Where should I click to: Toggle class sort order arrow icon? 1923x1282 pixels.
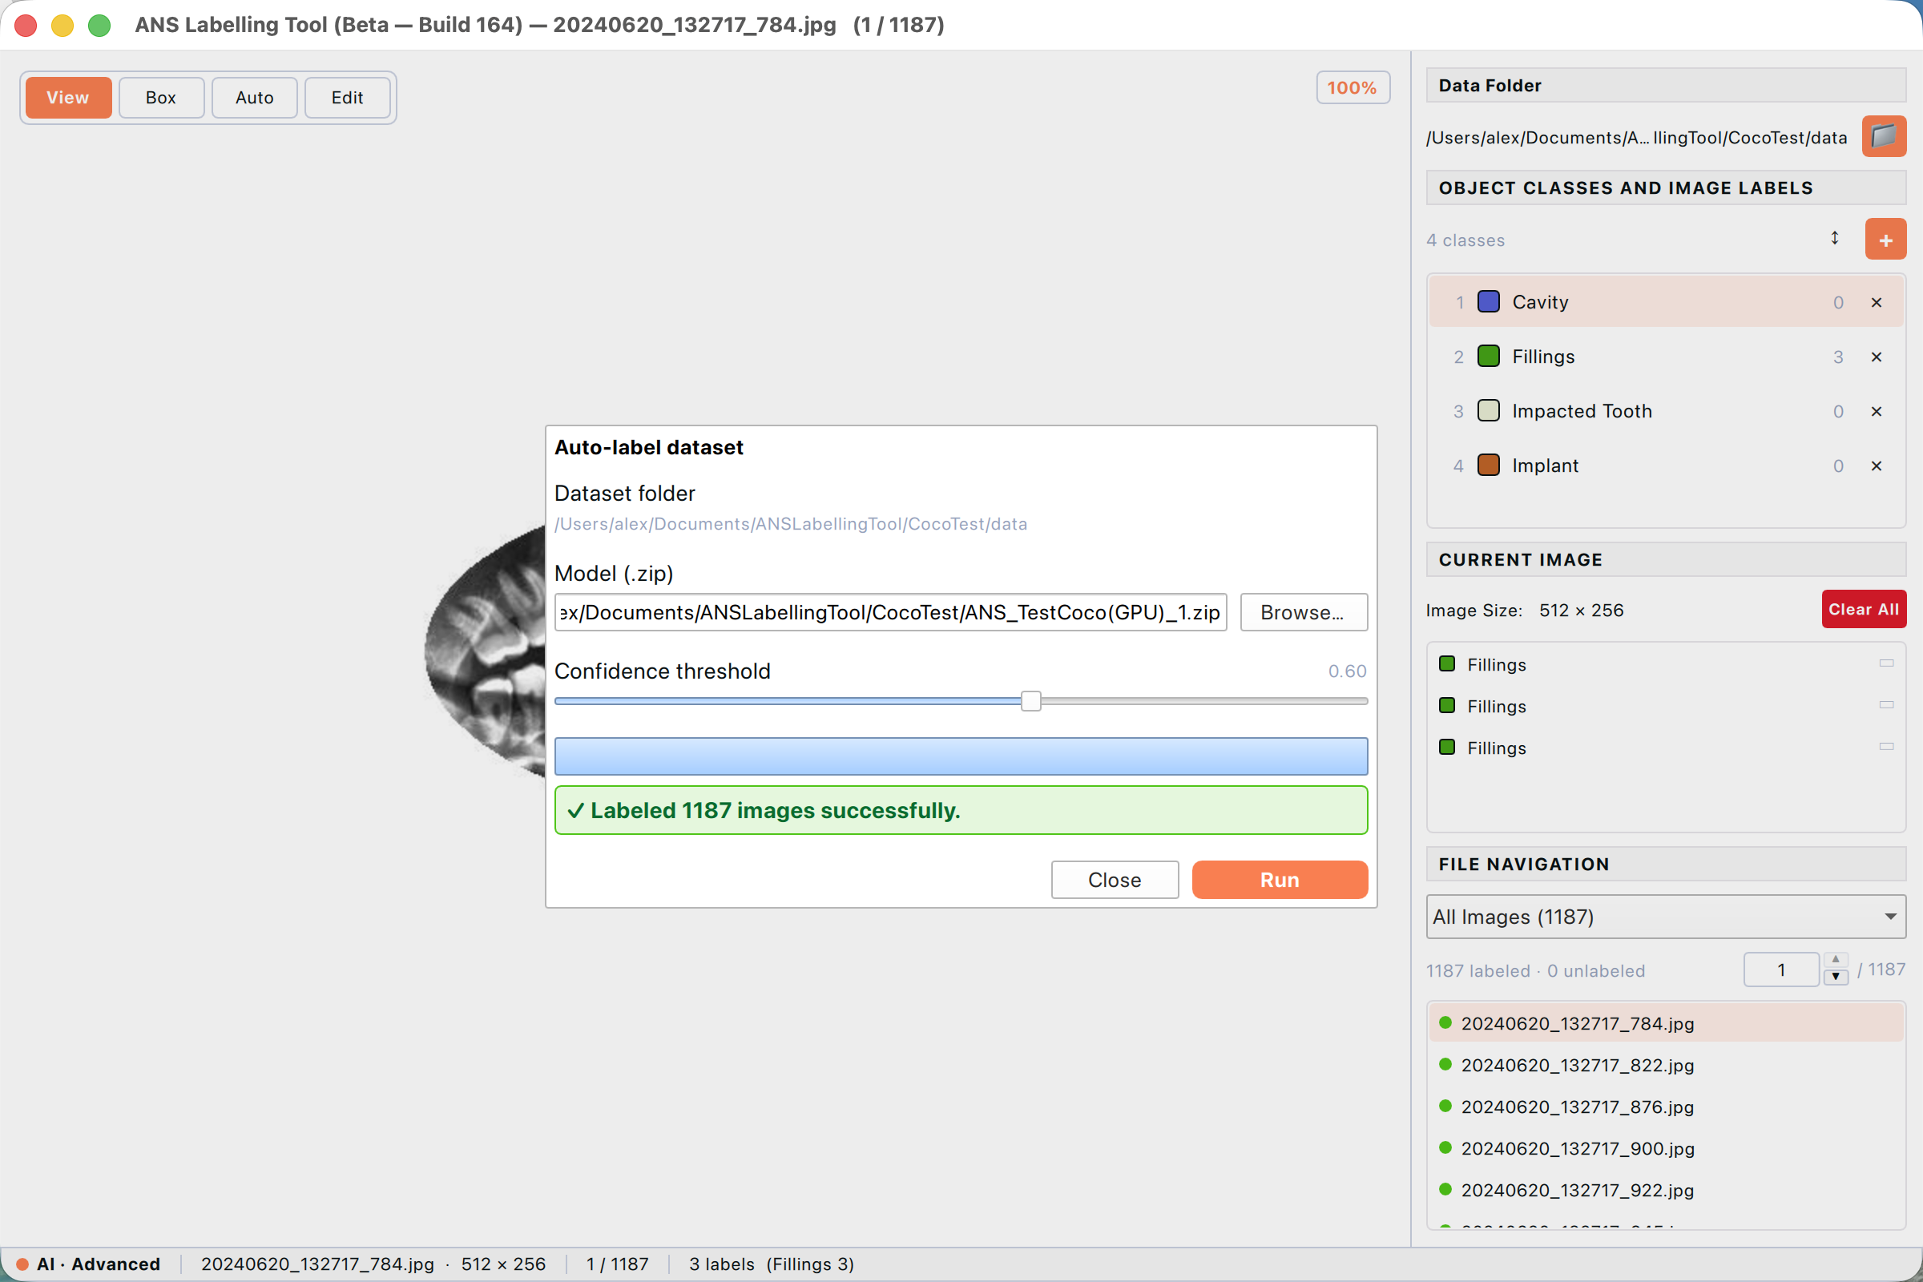pos(1835,238)
